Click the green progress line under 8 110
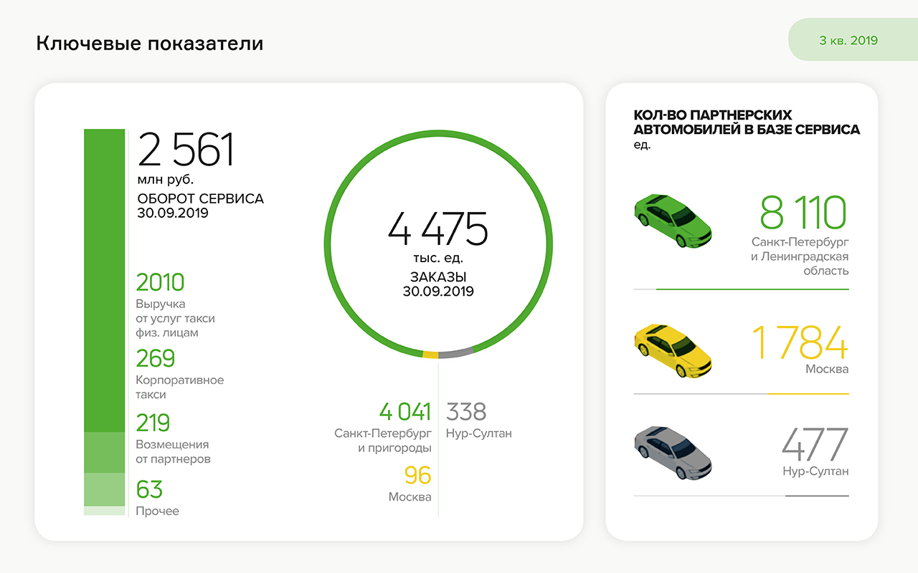Viewport: 918px width, 573px height. pyautogui.click(x=752, y=289)
